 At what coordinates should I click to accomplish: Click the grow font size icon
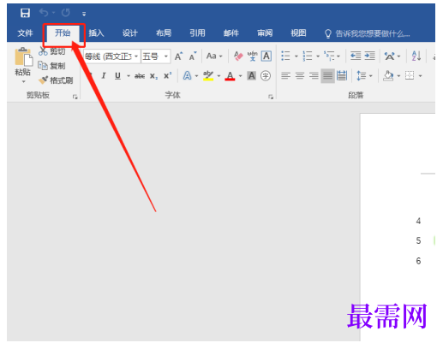(x=179, y=56)
